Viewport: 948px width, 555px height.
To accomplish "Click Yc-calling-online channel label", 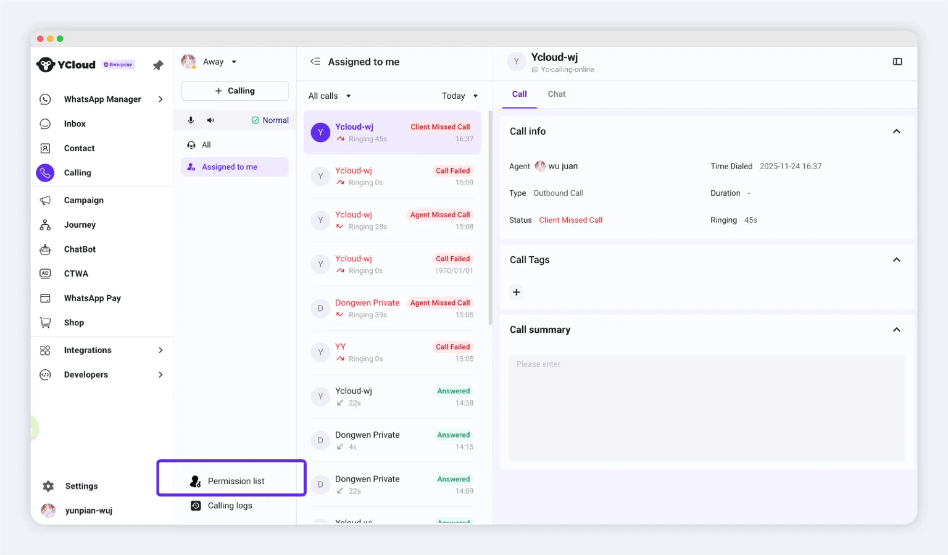I will 567,70.
